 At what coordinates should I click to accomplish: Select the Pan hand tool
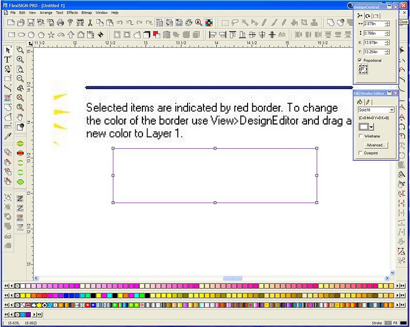(x=20, y=117)
